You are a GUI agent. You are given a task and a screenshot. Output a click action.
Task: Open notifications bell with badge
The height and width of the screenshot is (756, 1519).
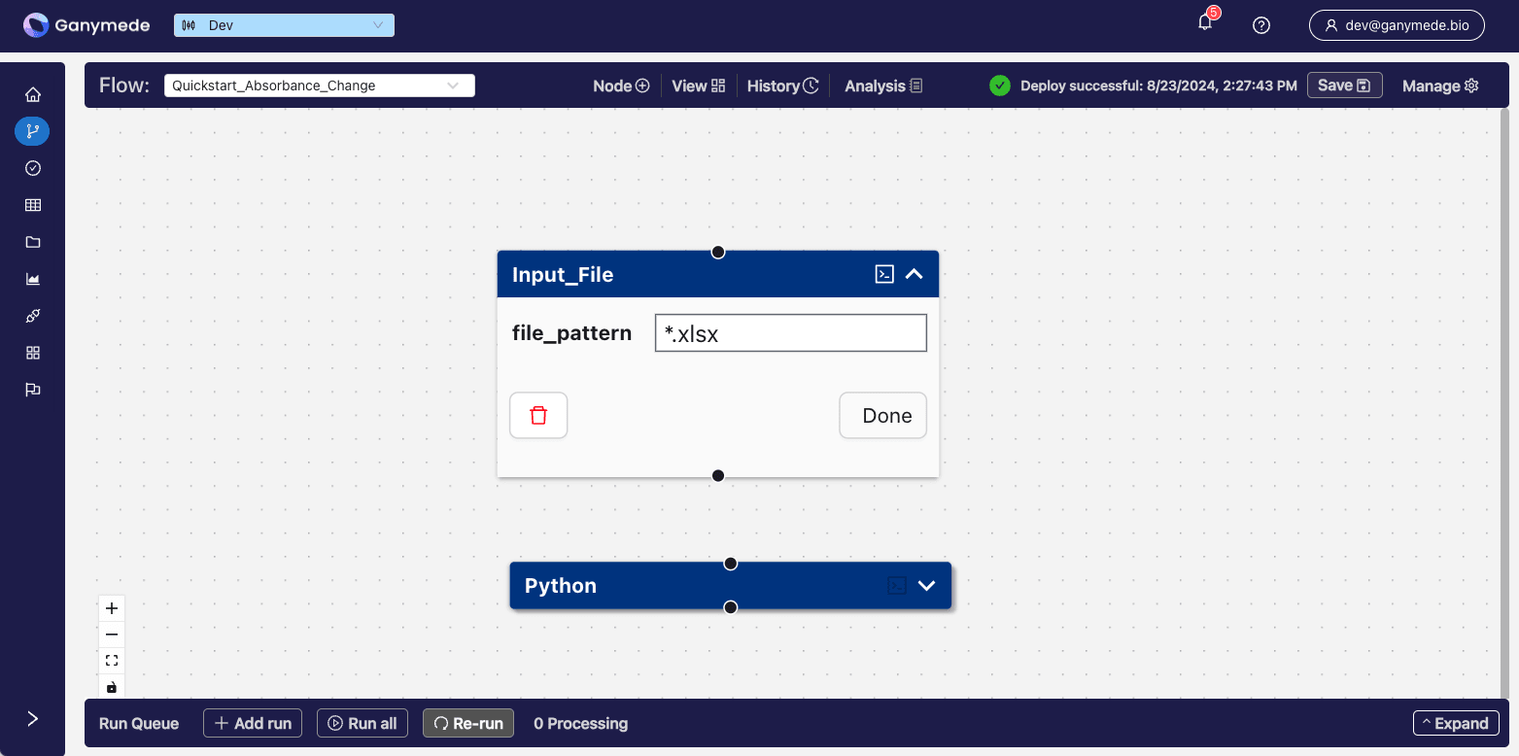tap(1205, 22)
